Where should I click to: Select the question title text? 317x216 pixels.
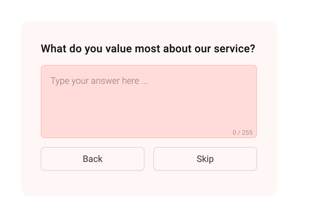point(148,49)
